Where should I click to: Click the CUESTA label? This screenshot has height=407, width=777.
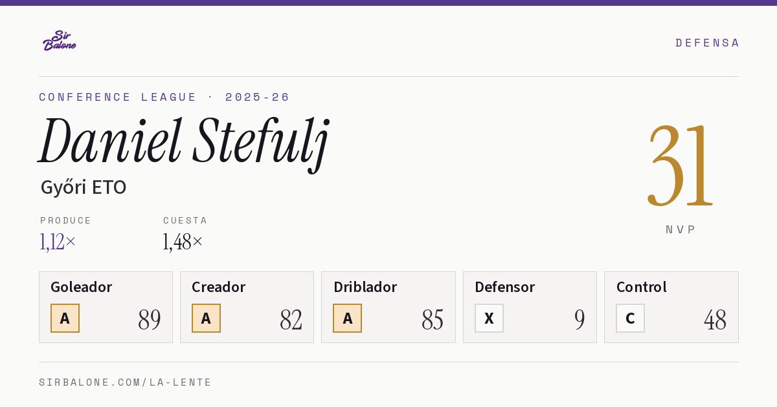tap(185, 220)
